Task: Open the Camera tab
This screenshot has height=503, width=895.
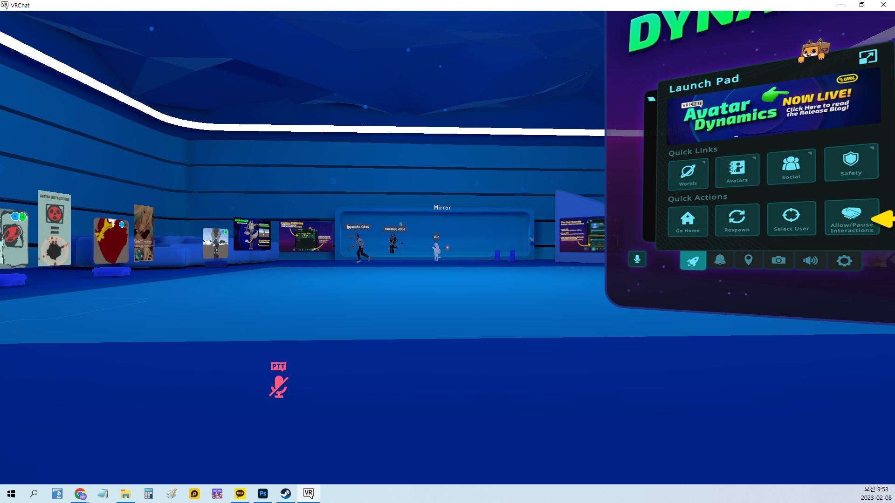Action: tap(778, 260)
